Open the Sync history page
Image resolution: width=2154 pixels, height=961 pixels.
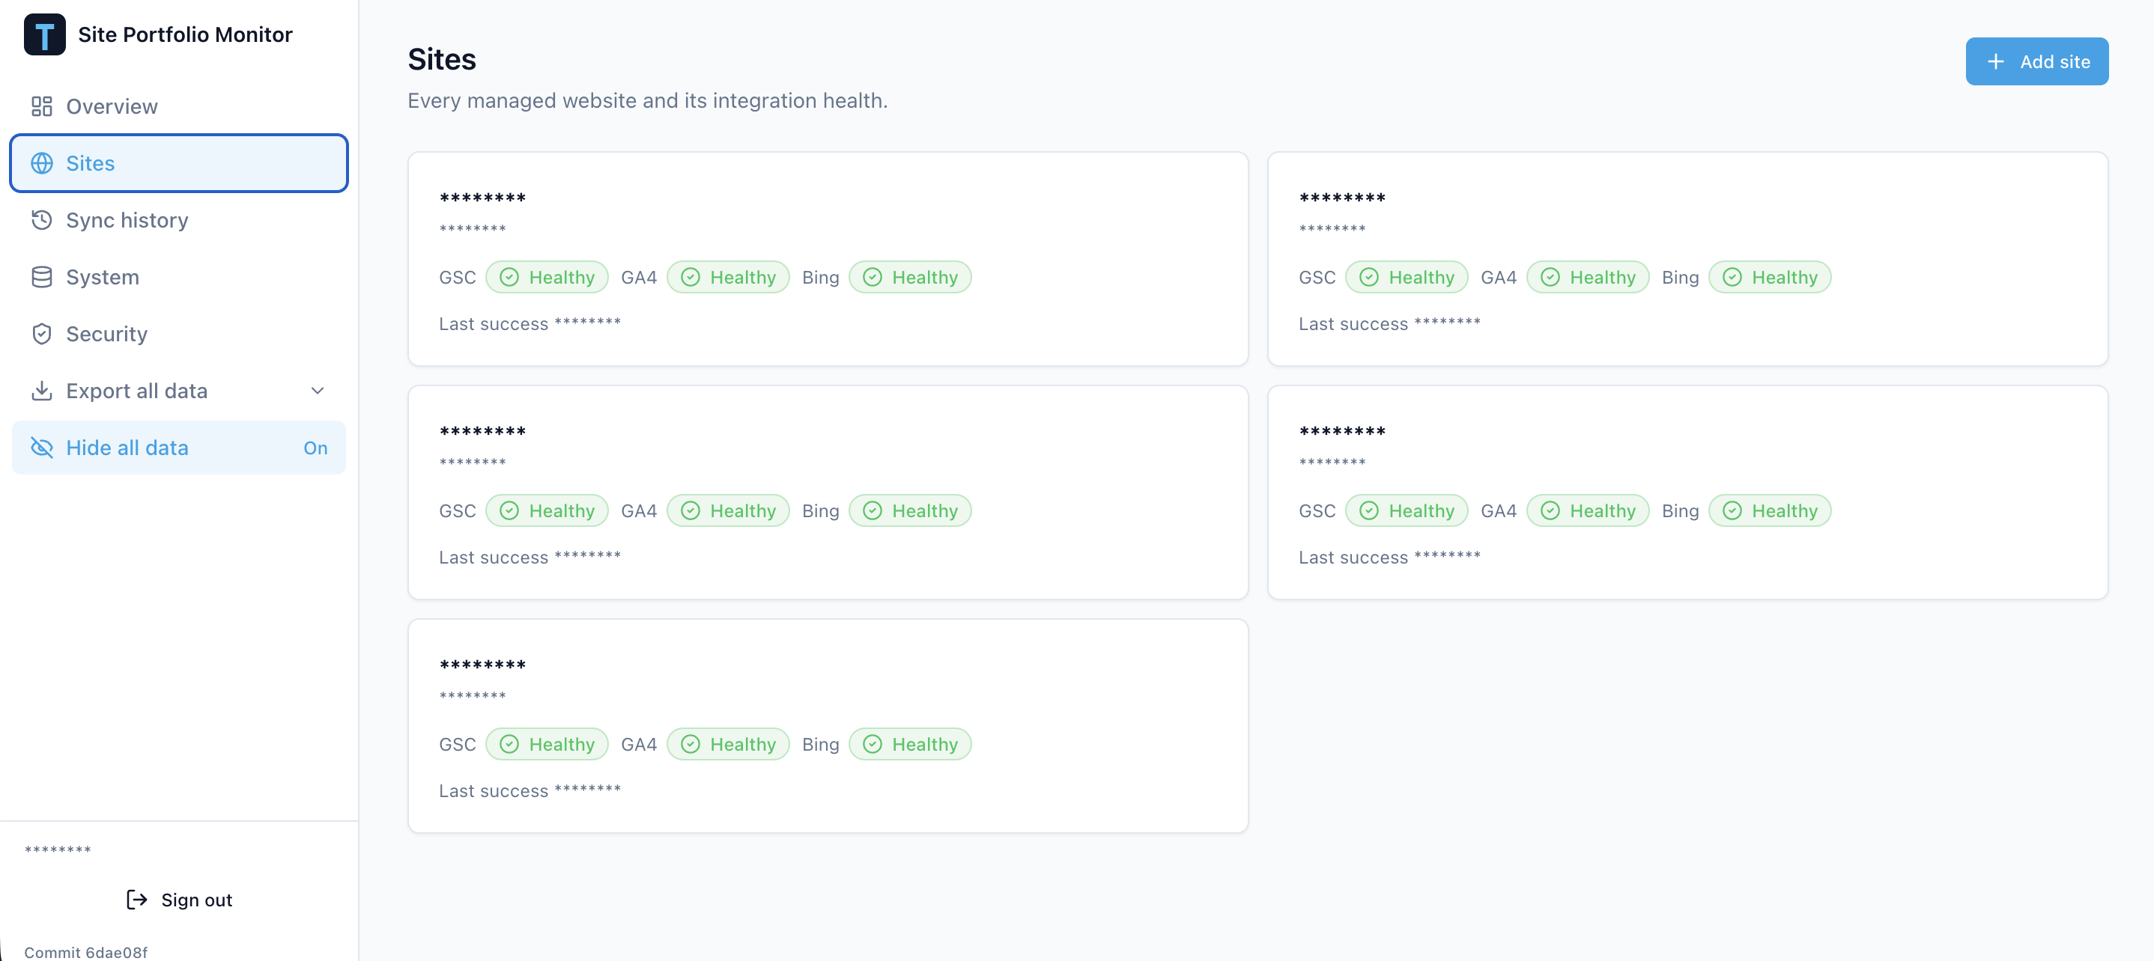coord(179,220)
